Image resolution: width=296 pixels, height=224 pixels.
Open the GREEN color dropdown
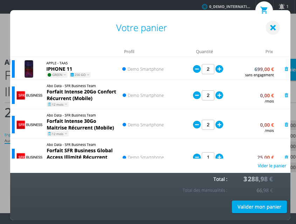(x=57, y=75)
